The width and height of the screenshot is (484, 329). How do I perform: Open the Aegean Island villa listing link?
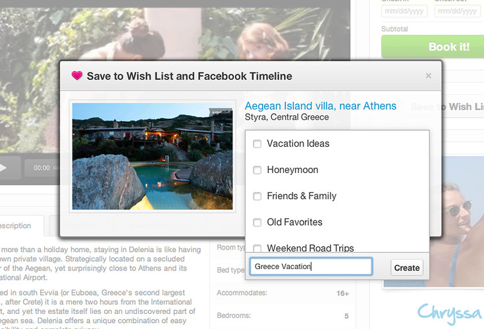click(x=321, y=106)
